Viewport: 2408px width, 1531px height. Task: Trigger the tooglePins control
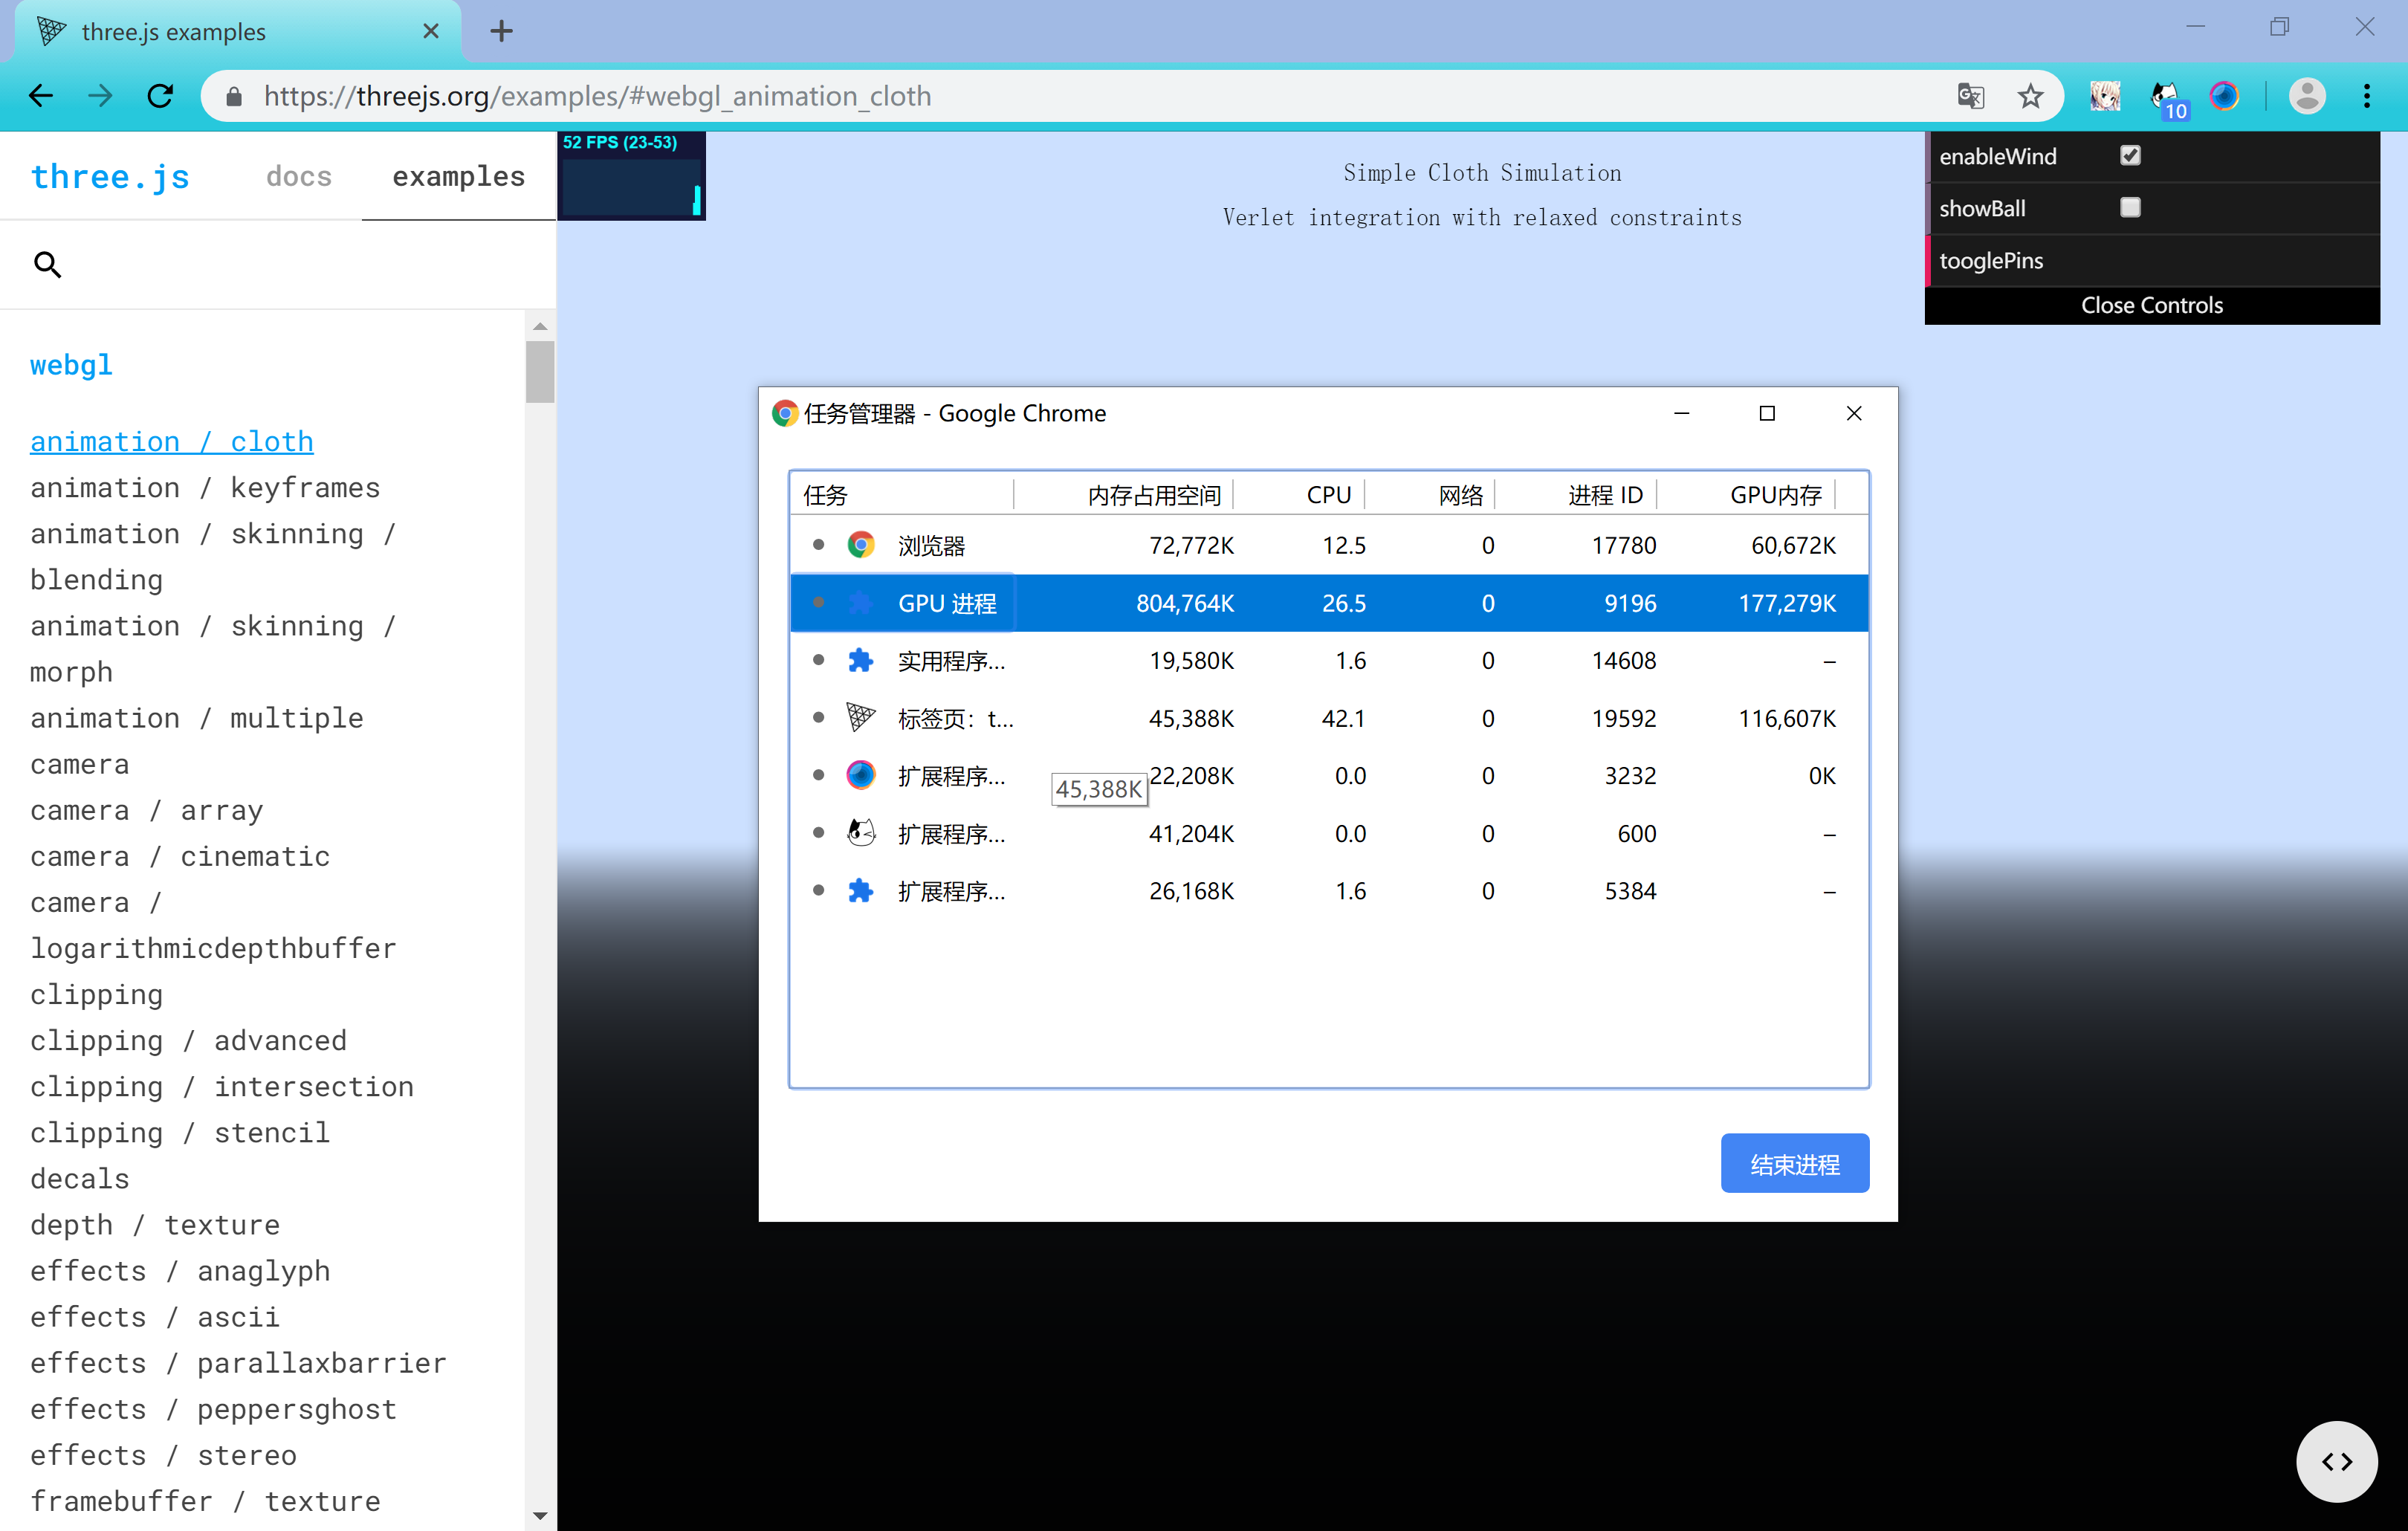coord(1990,260)
